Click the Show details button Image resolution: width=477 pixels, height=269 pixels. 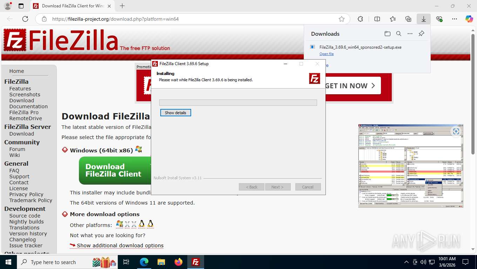[176, 113]
